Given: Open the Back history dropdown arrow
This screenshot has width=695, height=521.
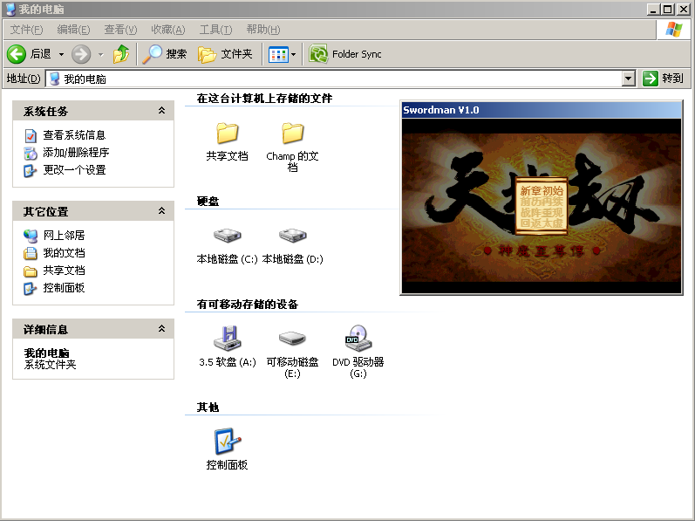Looking at the screenshot, I should pos(62,54).
